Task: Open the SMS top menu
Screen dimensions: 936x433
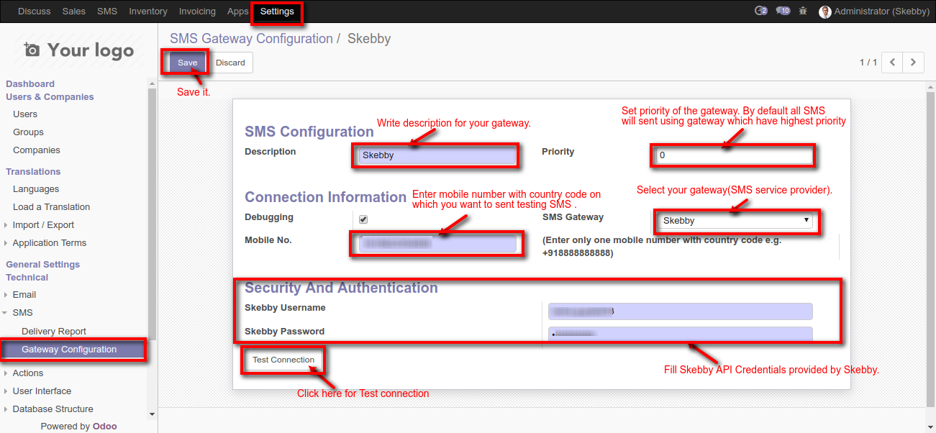Action: [107, 12]
